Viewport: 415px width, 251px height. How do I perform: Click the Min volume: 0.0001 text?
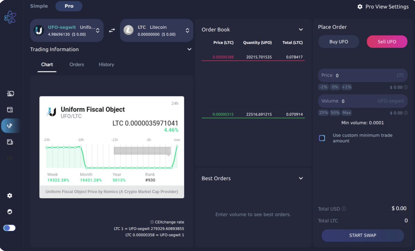(362, 123)
